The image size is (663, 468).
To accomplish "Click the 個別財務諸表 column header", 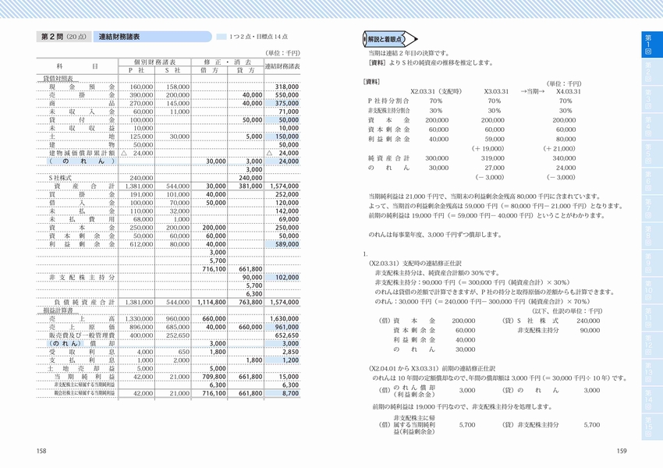I will (x=154, y=62).
